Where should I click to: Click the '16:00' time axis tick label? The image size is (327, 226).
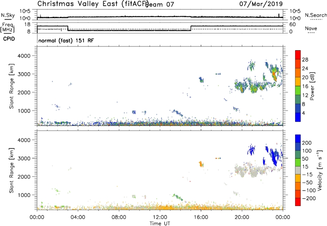[201, 217]
